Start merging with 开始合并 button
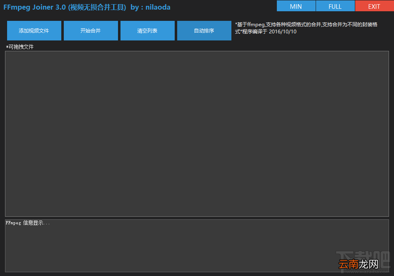 (91, 31)
